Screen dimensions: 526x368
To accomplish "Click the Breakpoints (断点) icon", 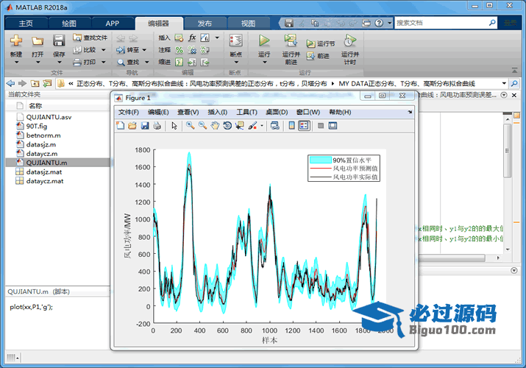I will (235, 41).
